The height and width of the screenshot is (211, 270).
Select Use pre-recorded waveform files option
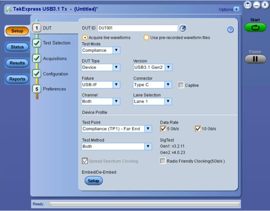pyautogui.click(x=146, y=37)
